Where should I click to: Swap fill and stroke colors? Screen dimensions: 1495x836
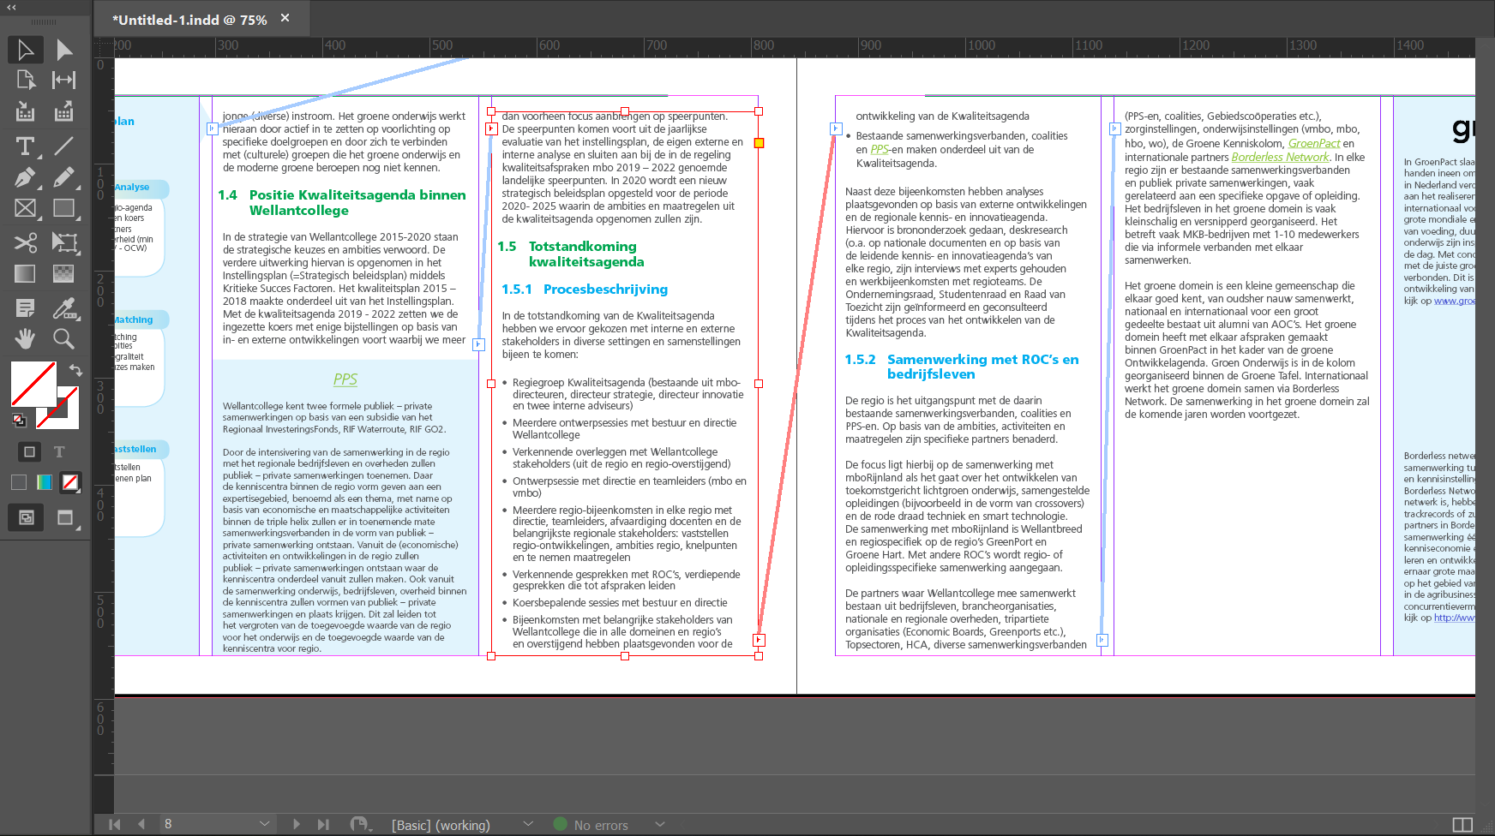coord(76,370)
